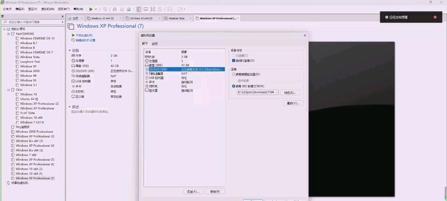Toggle the 启动时连接(O) checkbox
The image size is (447, 201).
pyautogui.click(x=234, y=60)
